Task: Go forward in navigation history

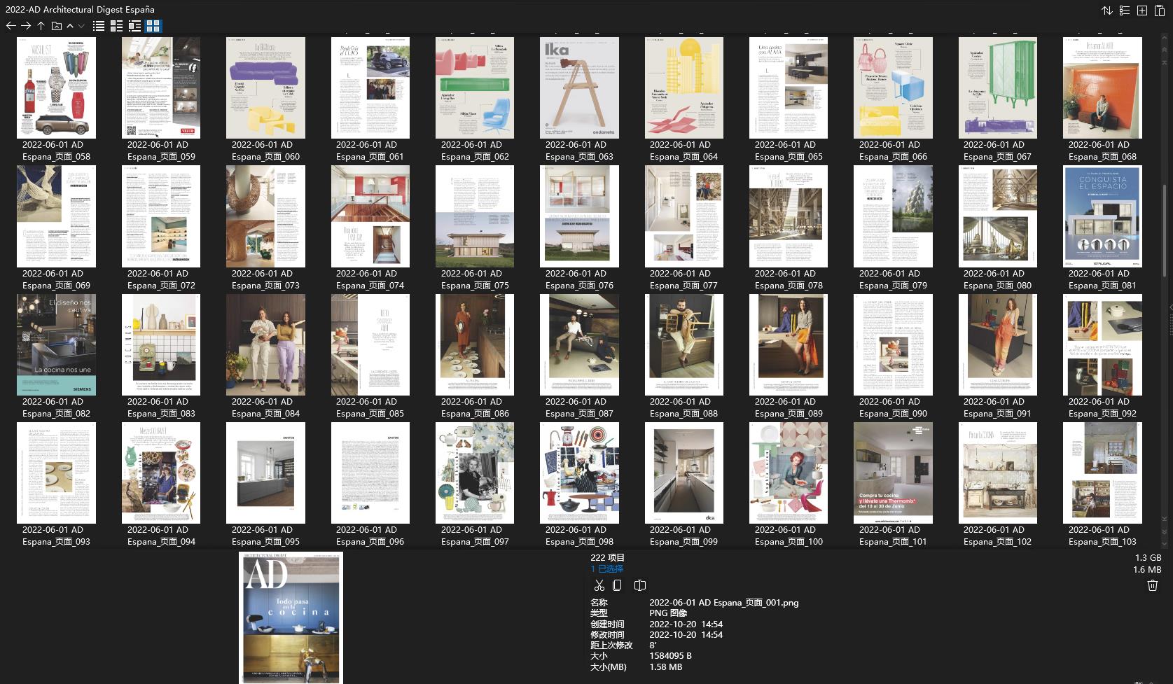Action: pos(26,26)
